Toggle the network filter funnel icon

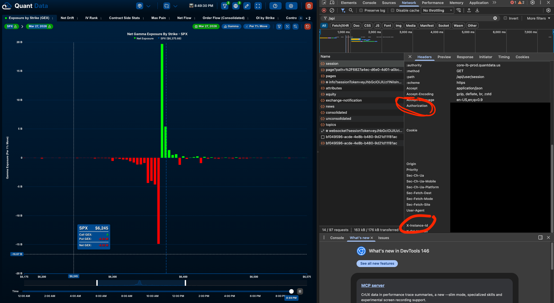343,10
